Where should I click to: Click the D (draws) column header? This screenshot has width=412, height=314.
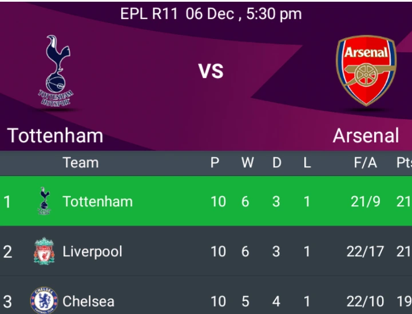coord(277,163)
